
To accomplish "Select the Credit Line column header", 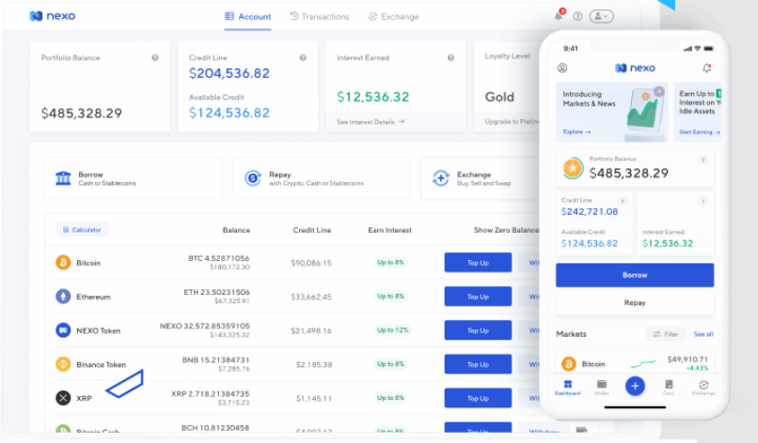I will pos(312,230).
